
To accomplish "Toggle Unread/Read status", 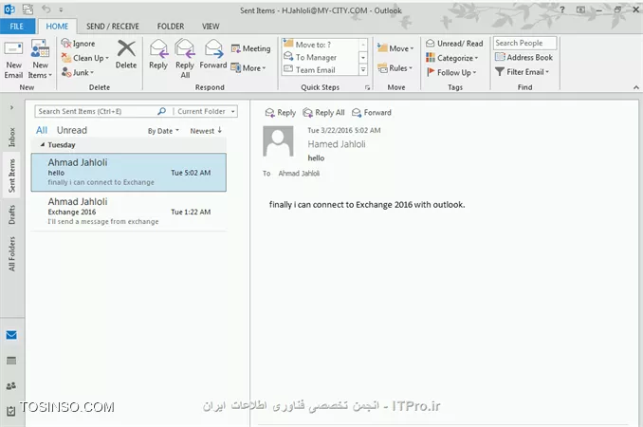I will coord(454,44).
